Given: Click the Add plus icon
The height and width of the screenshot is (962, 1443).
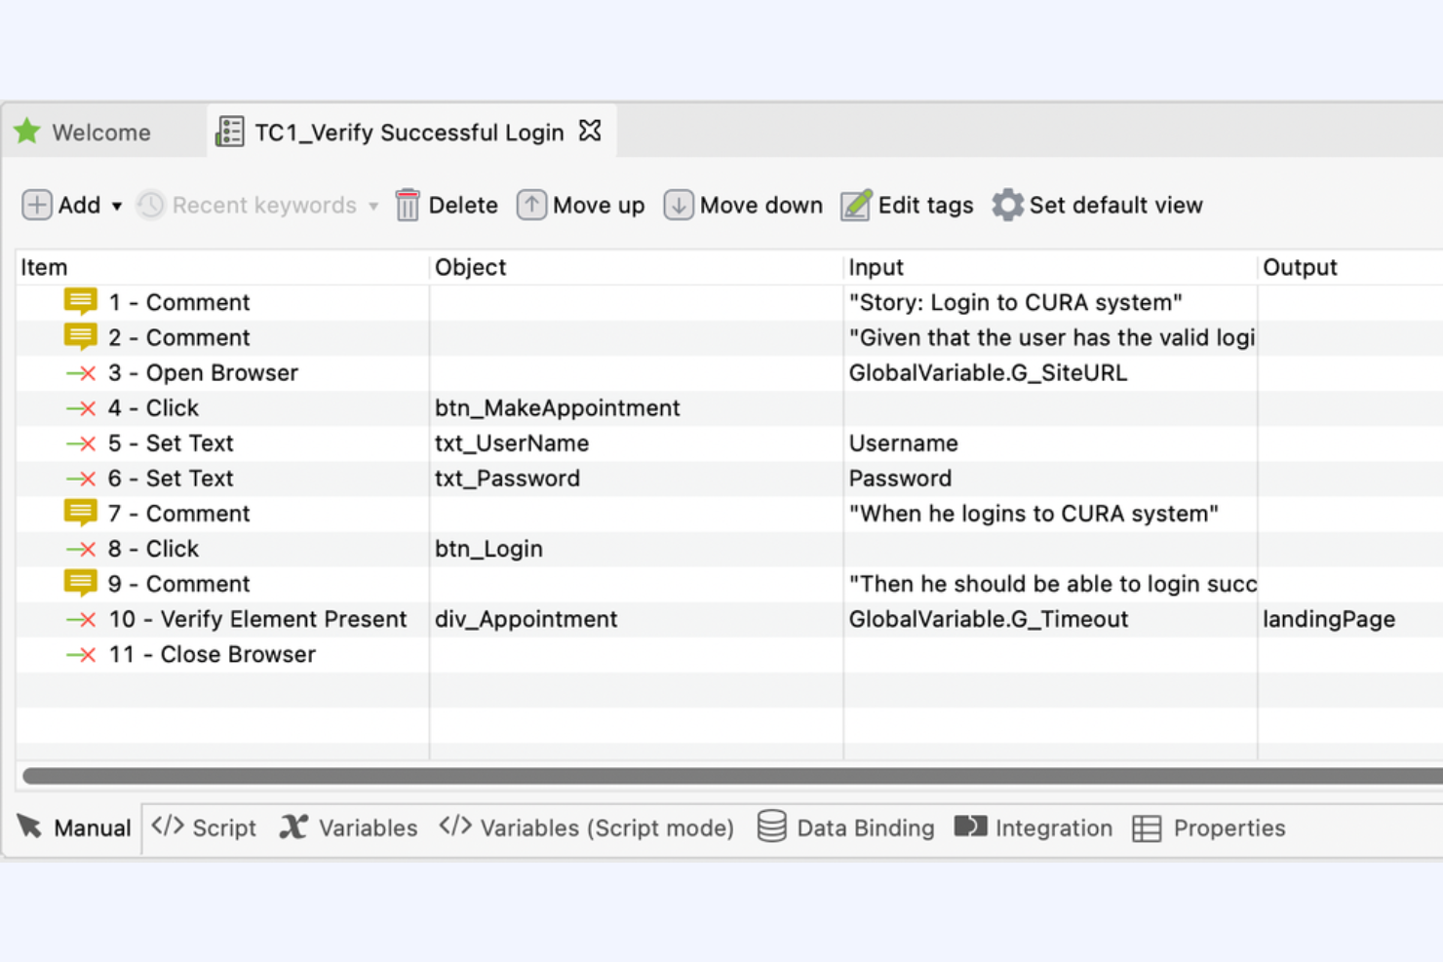Looking at the screenshot, I should pyautogui.click(x=36, y=205).
